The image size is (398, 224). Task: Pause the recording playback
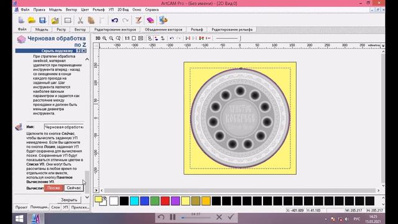(x=173, y=217)
